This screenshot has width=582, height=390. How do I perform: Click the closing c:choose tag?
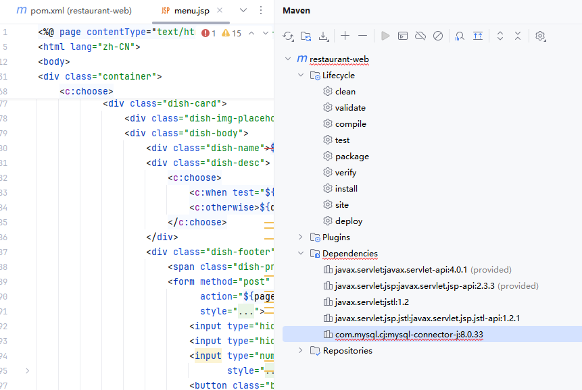point(197,222)
